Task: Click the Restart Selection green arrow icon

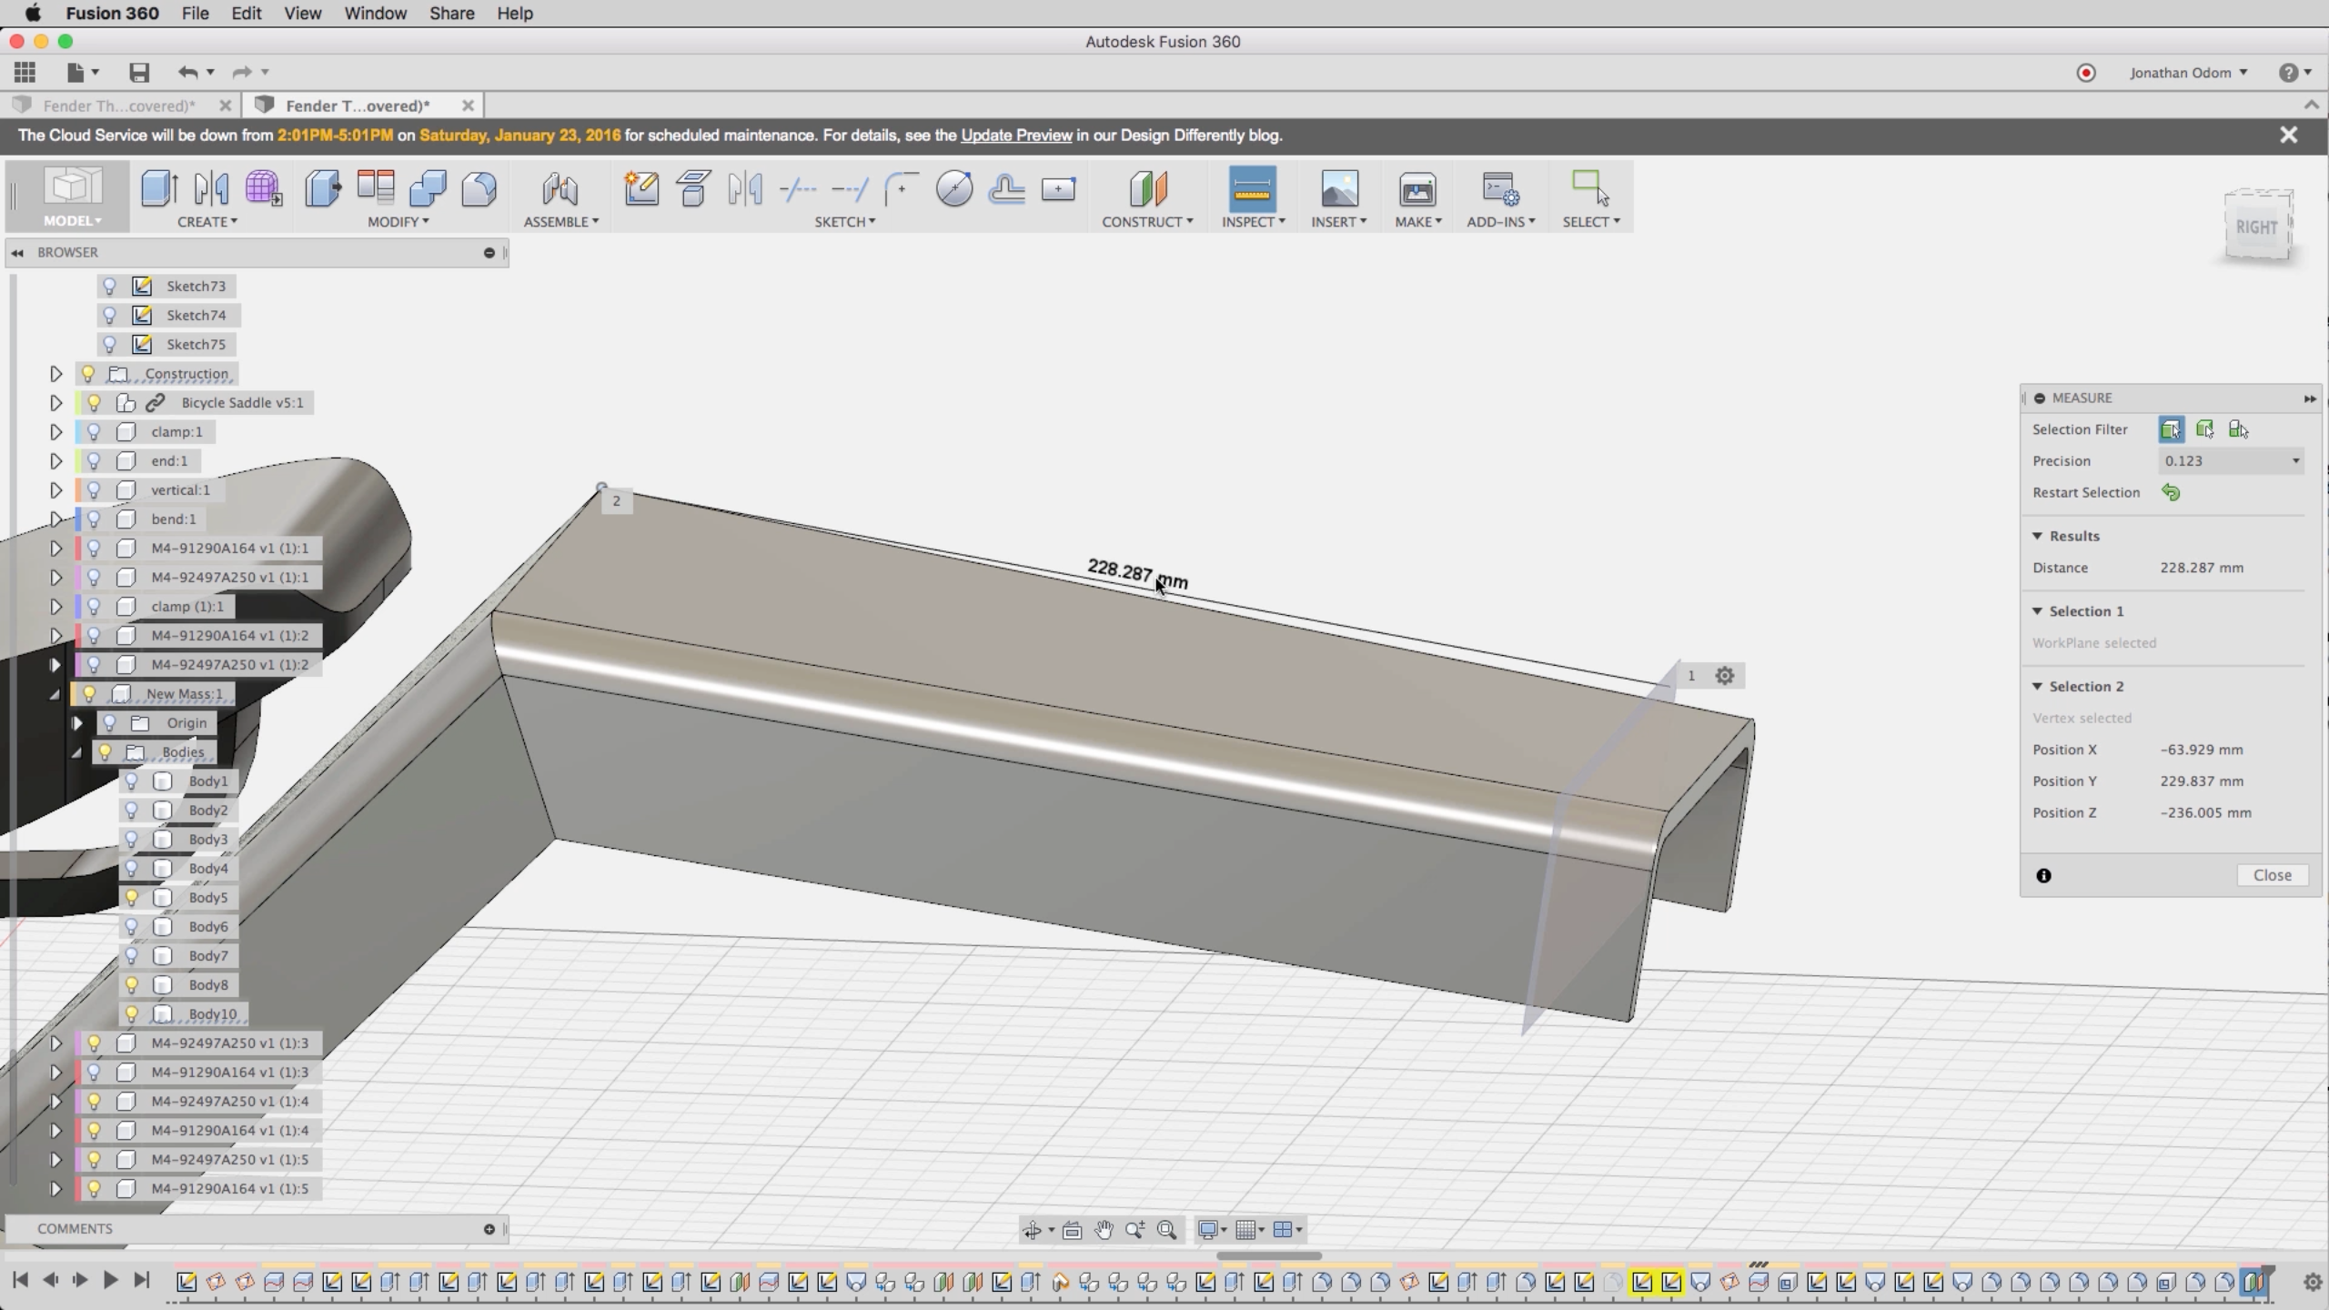Action: coord(2171,492)
